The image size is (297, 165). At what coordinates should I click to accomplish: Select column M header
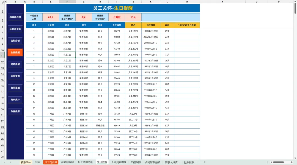(187, 2)
